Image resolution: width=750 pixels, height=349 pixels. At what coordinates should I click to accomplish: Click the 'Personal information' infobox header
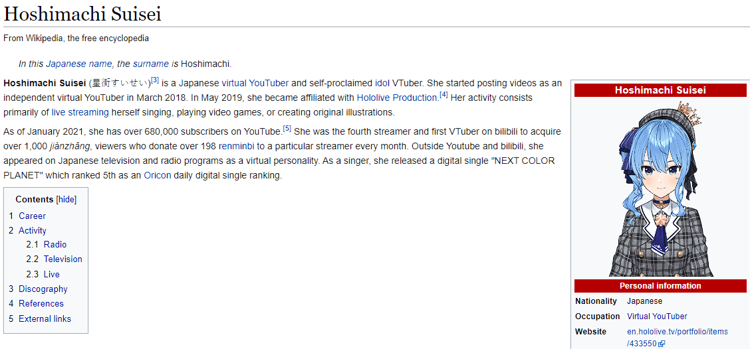(x=660, y=286)
